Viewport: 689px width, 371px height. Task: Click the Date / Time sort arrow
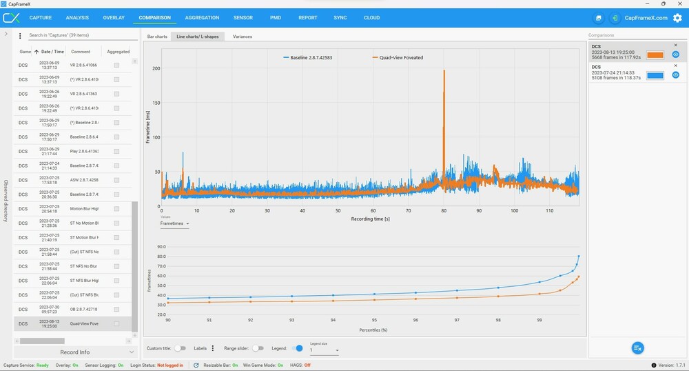tap(37, 52)
